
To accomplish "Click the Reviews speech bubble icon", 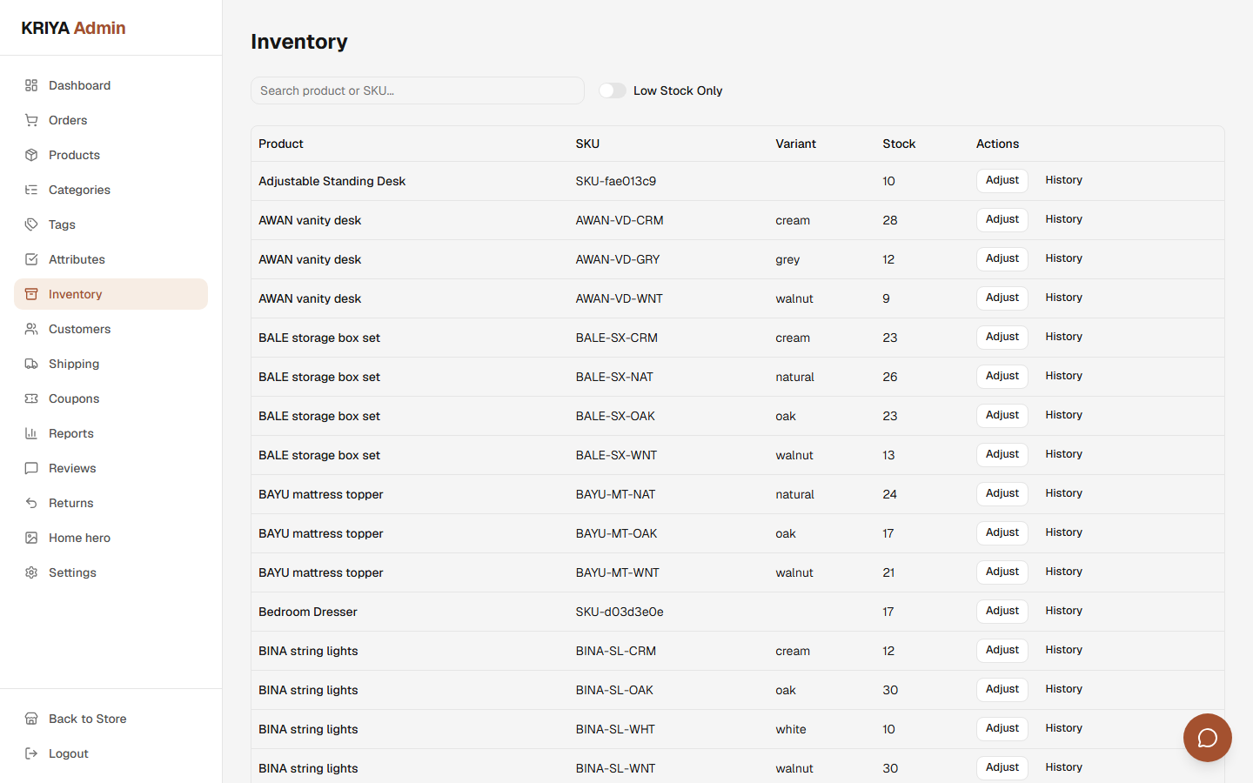I will point(31,468).
